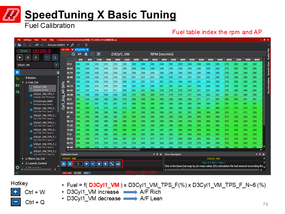Open log folder icon next to record

tap(47, 57)
